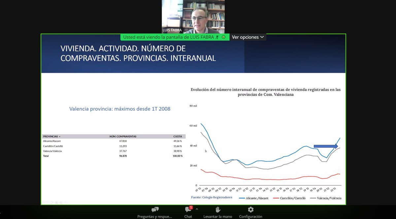Open the Ver opciones dropdown
Viewport: 396px width, 219px height.
click(248, 37)
